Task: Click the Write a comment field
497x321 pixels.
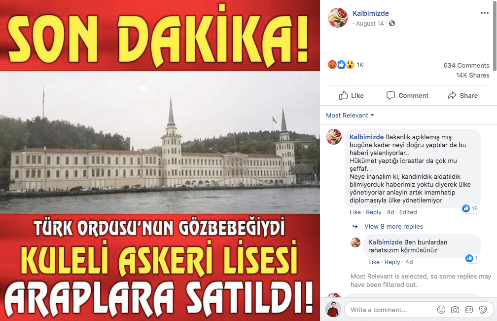Action: tap(390, 310)
